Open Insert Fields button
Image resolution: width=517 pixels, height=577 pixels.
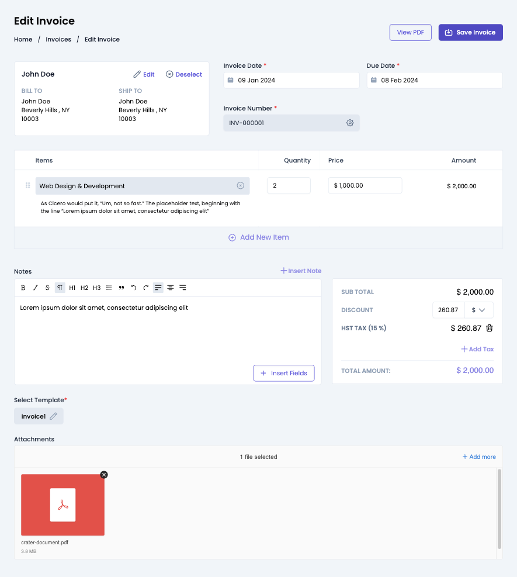[x=284, y=373]
